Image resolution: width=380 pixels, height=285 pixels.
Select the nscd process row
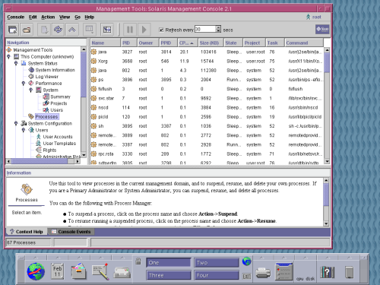[x=207, y=107]
